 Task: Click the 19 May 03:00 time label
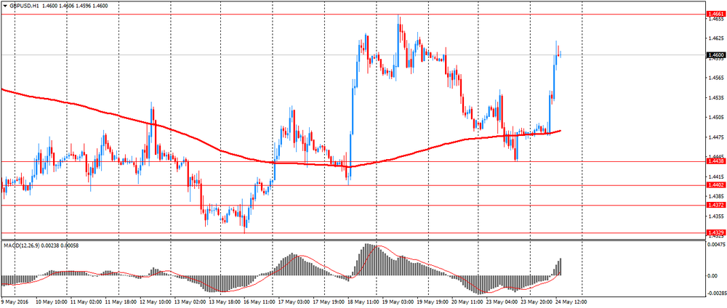coord(398,302)
